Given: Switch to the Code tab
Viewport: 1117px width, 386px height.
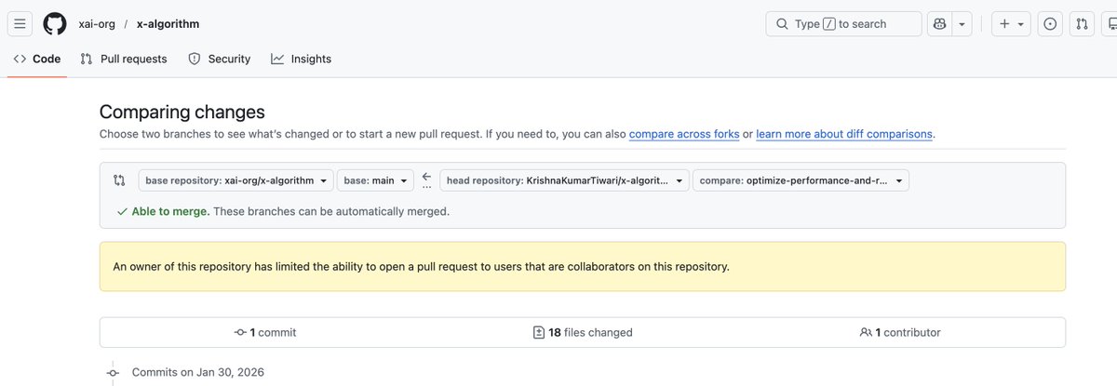Looking at the screenshot, I should 37,59.
